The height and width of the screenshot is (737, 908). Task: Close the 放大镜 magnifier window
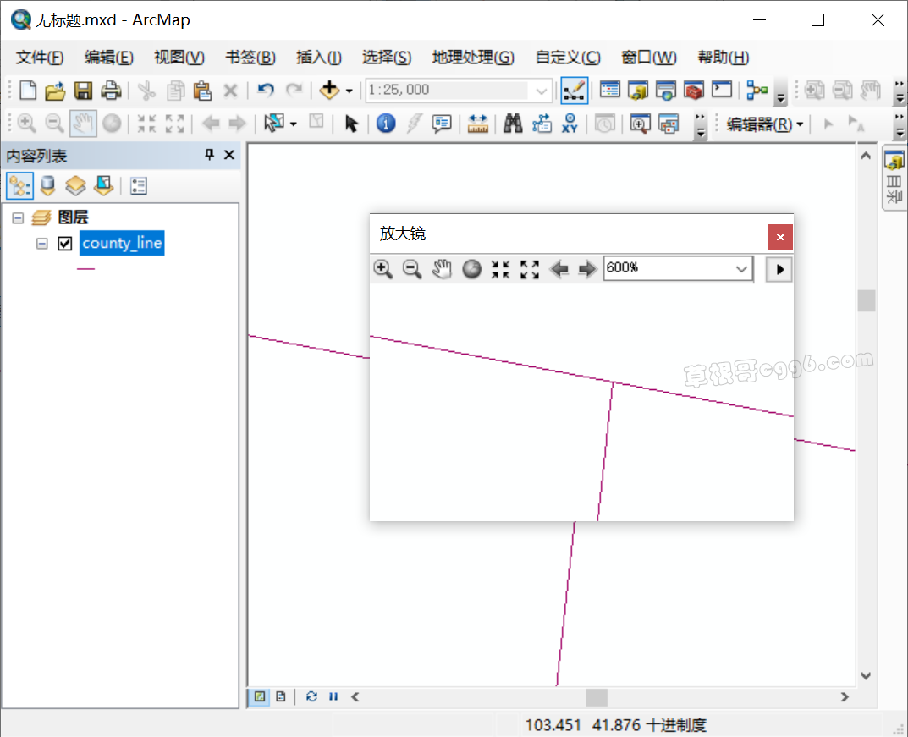tap(779, 237)
